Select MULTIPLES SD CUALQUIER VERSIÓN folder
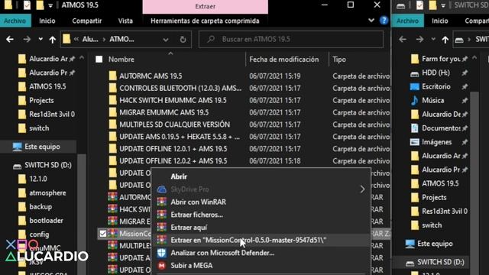This screenshot has width=489, height=275. [x=174, y=125]
